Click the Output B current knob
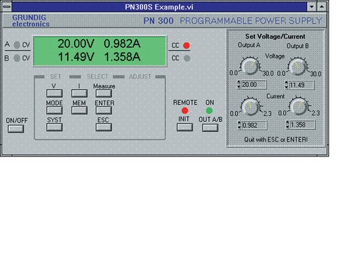Screen dimensions: 339x254 tap(298, 106)
